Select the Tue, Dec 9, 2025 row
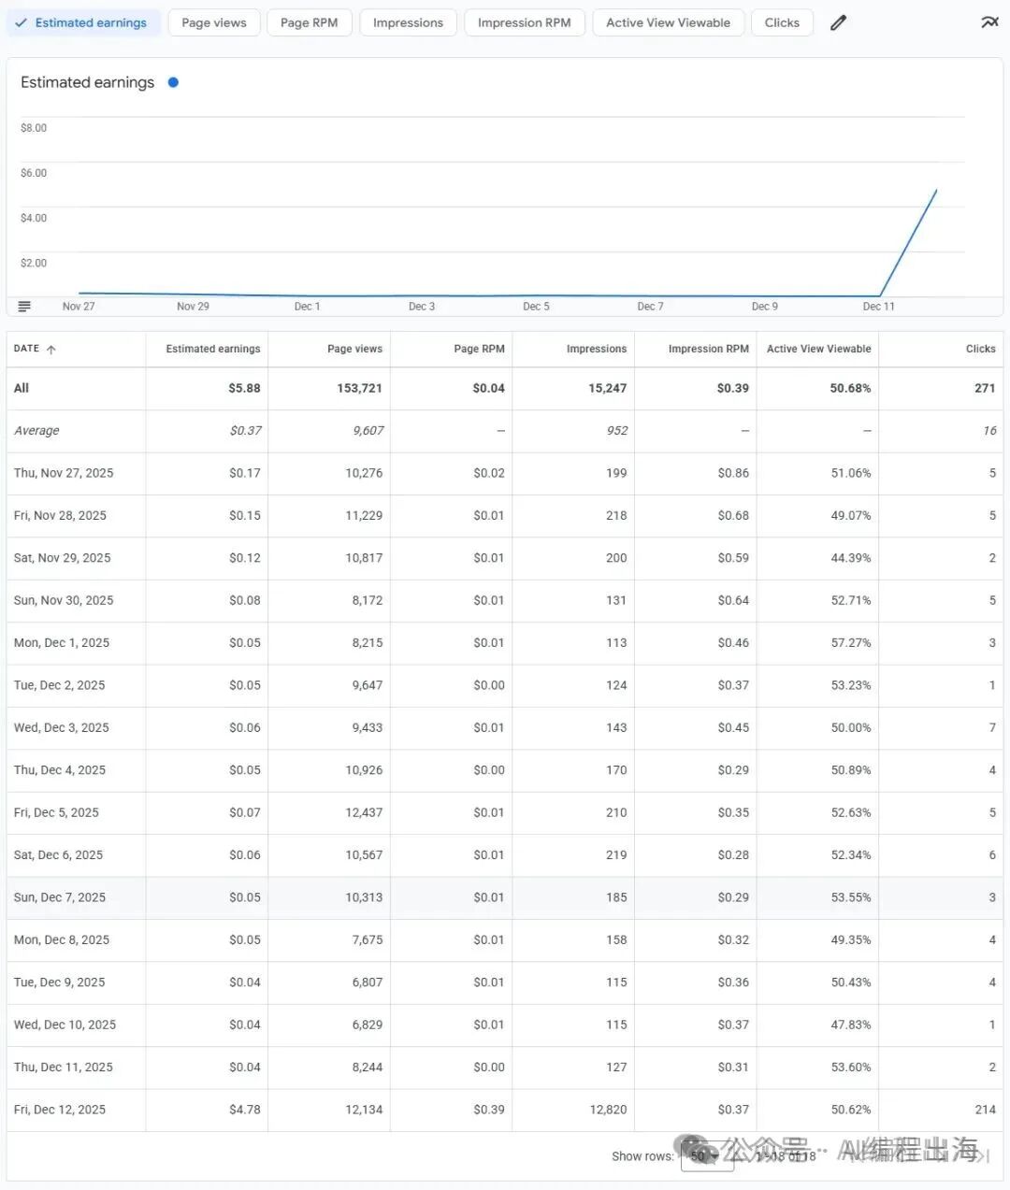Image resolution: width=1010 pixels, height=1190 pixels. [505, 982]
